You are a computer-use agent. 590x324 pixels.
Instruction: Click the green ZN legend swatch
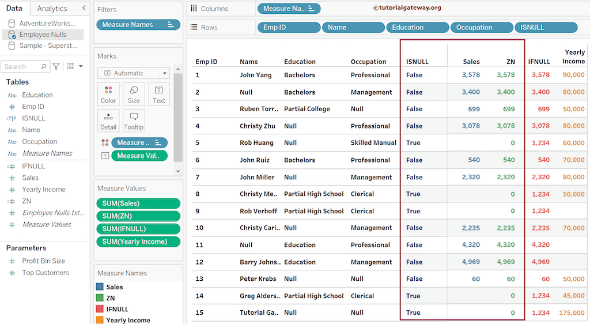pos(100,297)
